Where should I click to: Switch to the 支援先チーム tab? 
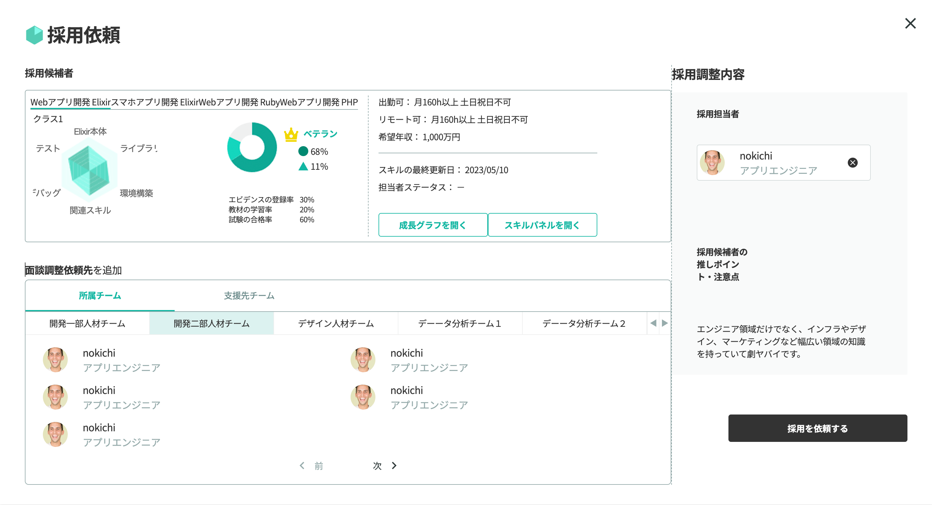coord(249,296)
